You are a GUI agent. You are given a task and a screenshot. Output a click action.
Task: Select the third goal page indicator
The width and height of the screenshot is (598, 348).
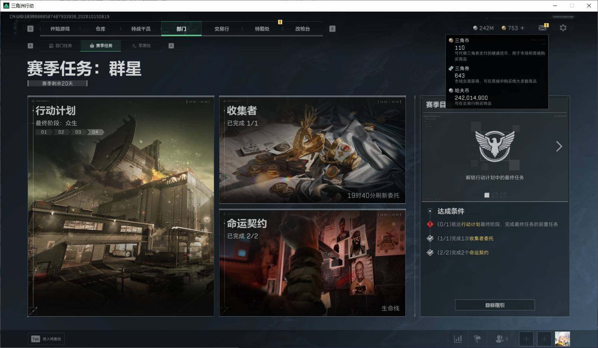(x=503, y=195)
